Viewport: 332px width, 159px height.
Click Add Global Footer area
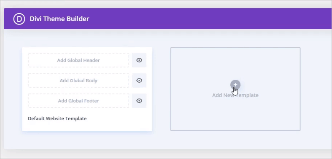tap(78, 101)
